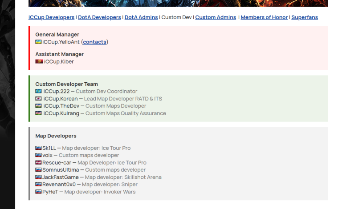Click the Custom Dev Coordinator role text
Image resolution: width=342 pixels, height=209 pixels.
pos(106,91)
